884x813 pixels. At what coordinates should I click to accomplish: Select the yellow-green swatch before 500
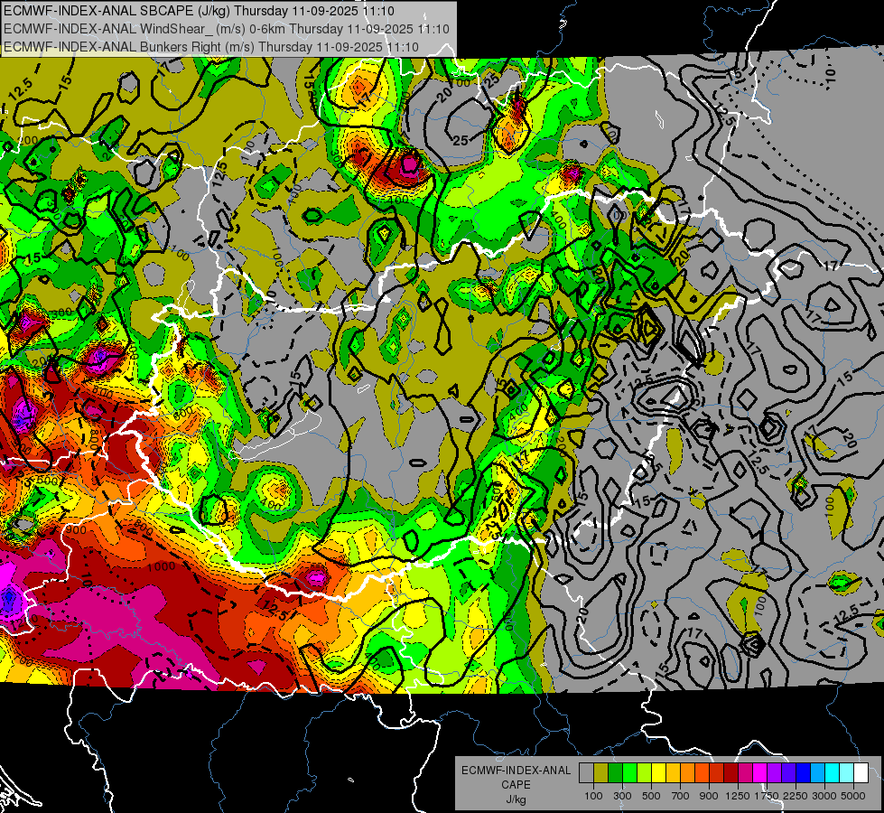click(x=644, y=773)
